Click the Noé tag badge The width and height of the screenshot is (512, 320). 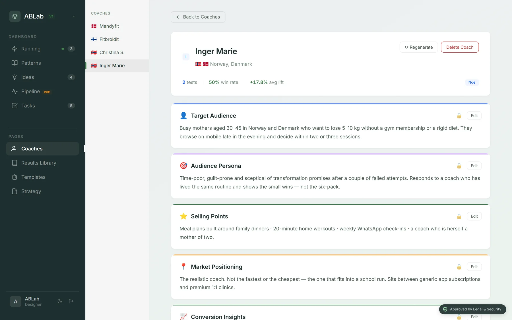click(472, 82)
